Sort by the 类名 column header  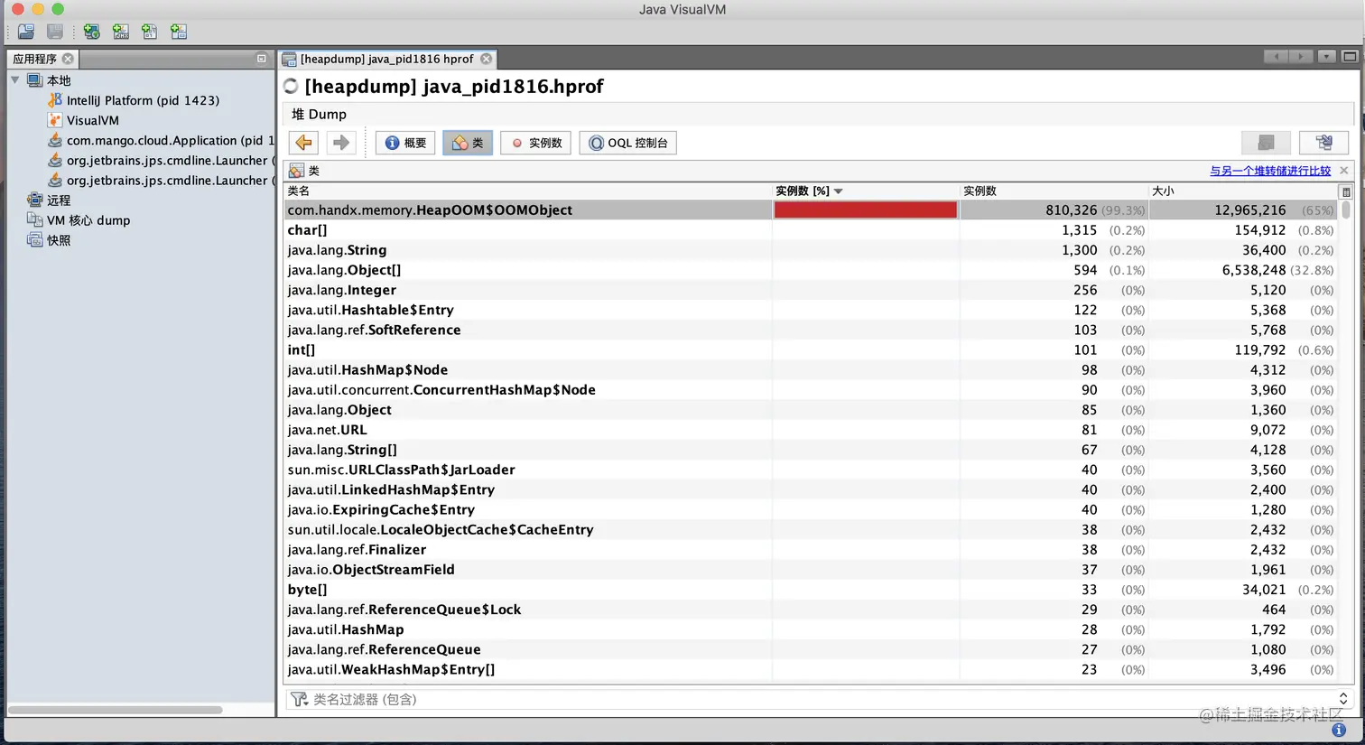click(x=528, y=191)
